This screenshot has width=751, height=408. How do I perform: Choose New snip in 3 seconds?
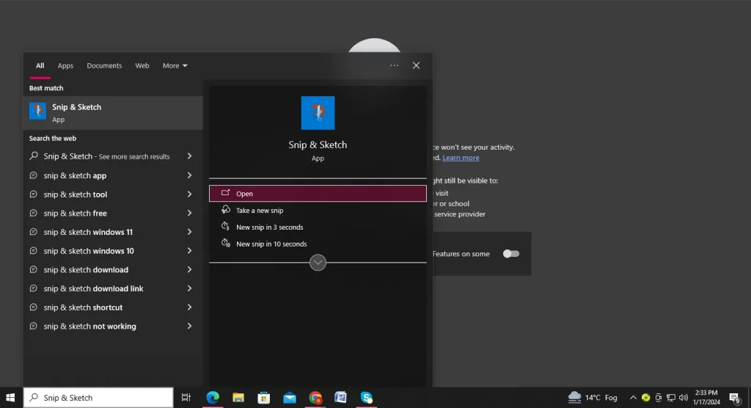(318, 227)
